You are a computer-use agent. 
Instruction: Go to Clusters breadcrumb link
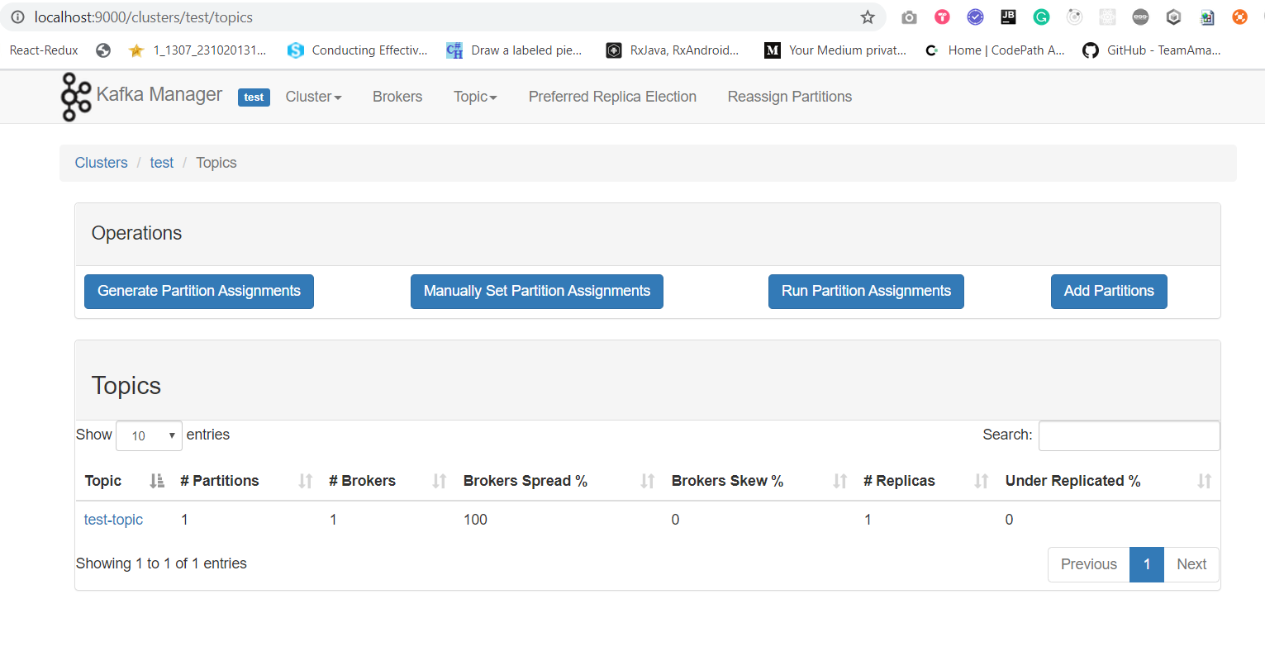pos(101,163)
